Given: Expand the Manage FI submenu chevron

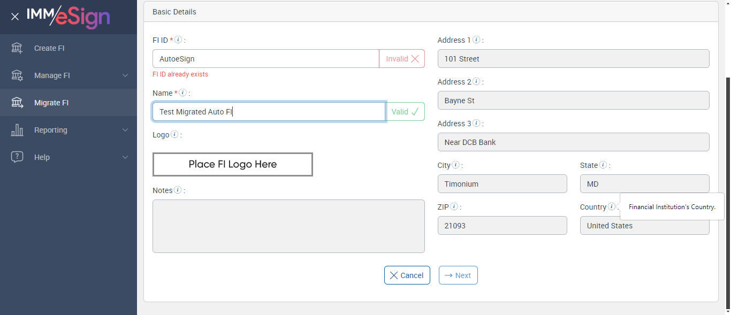Looking at the screenshot, I should point(125,75).
